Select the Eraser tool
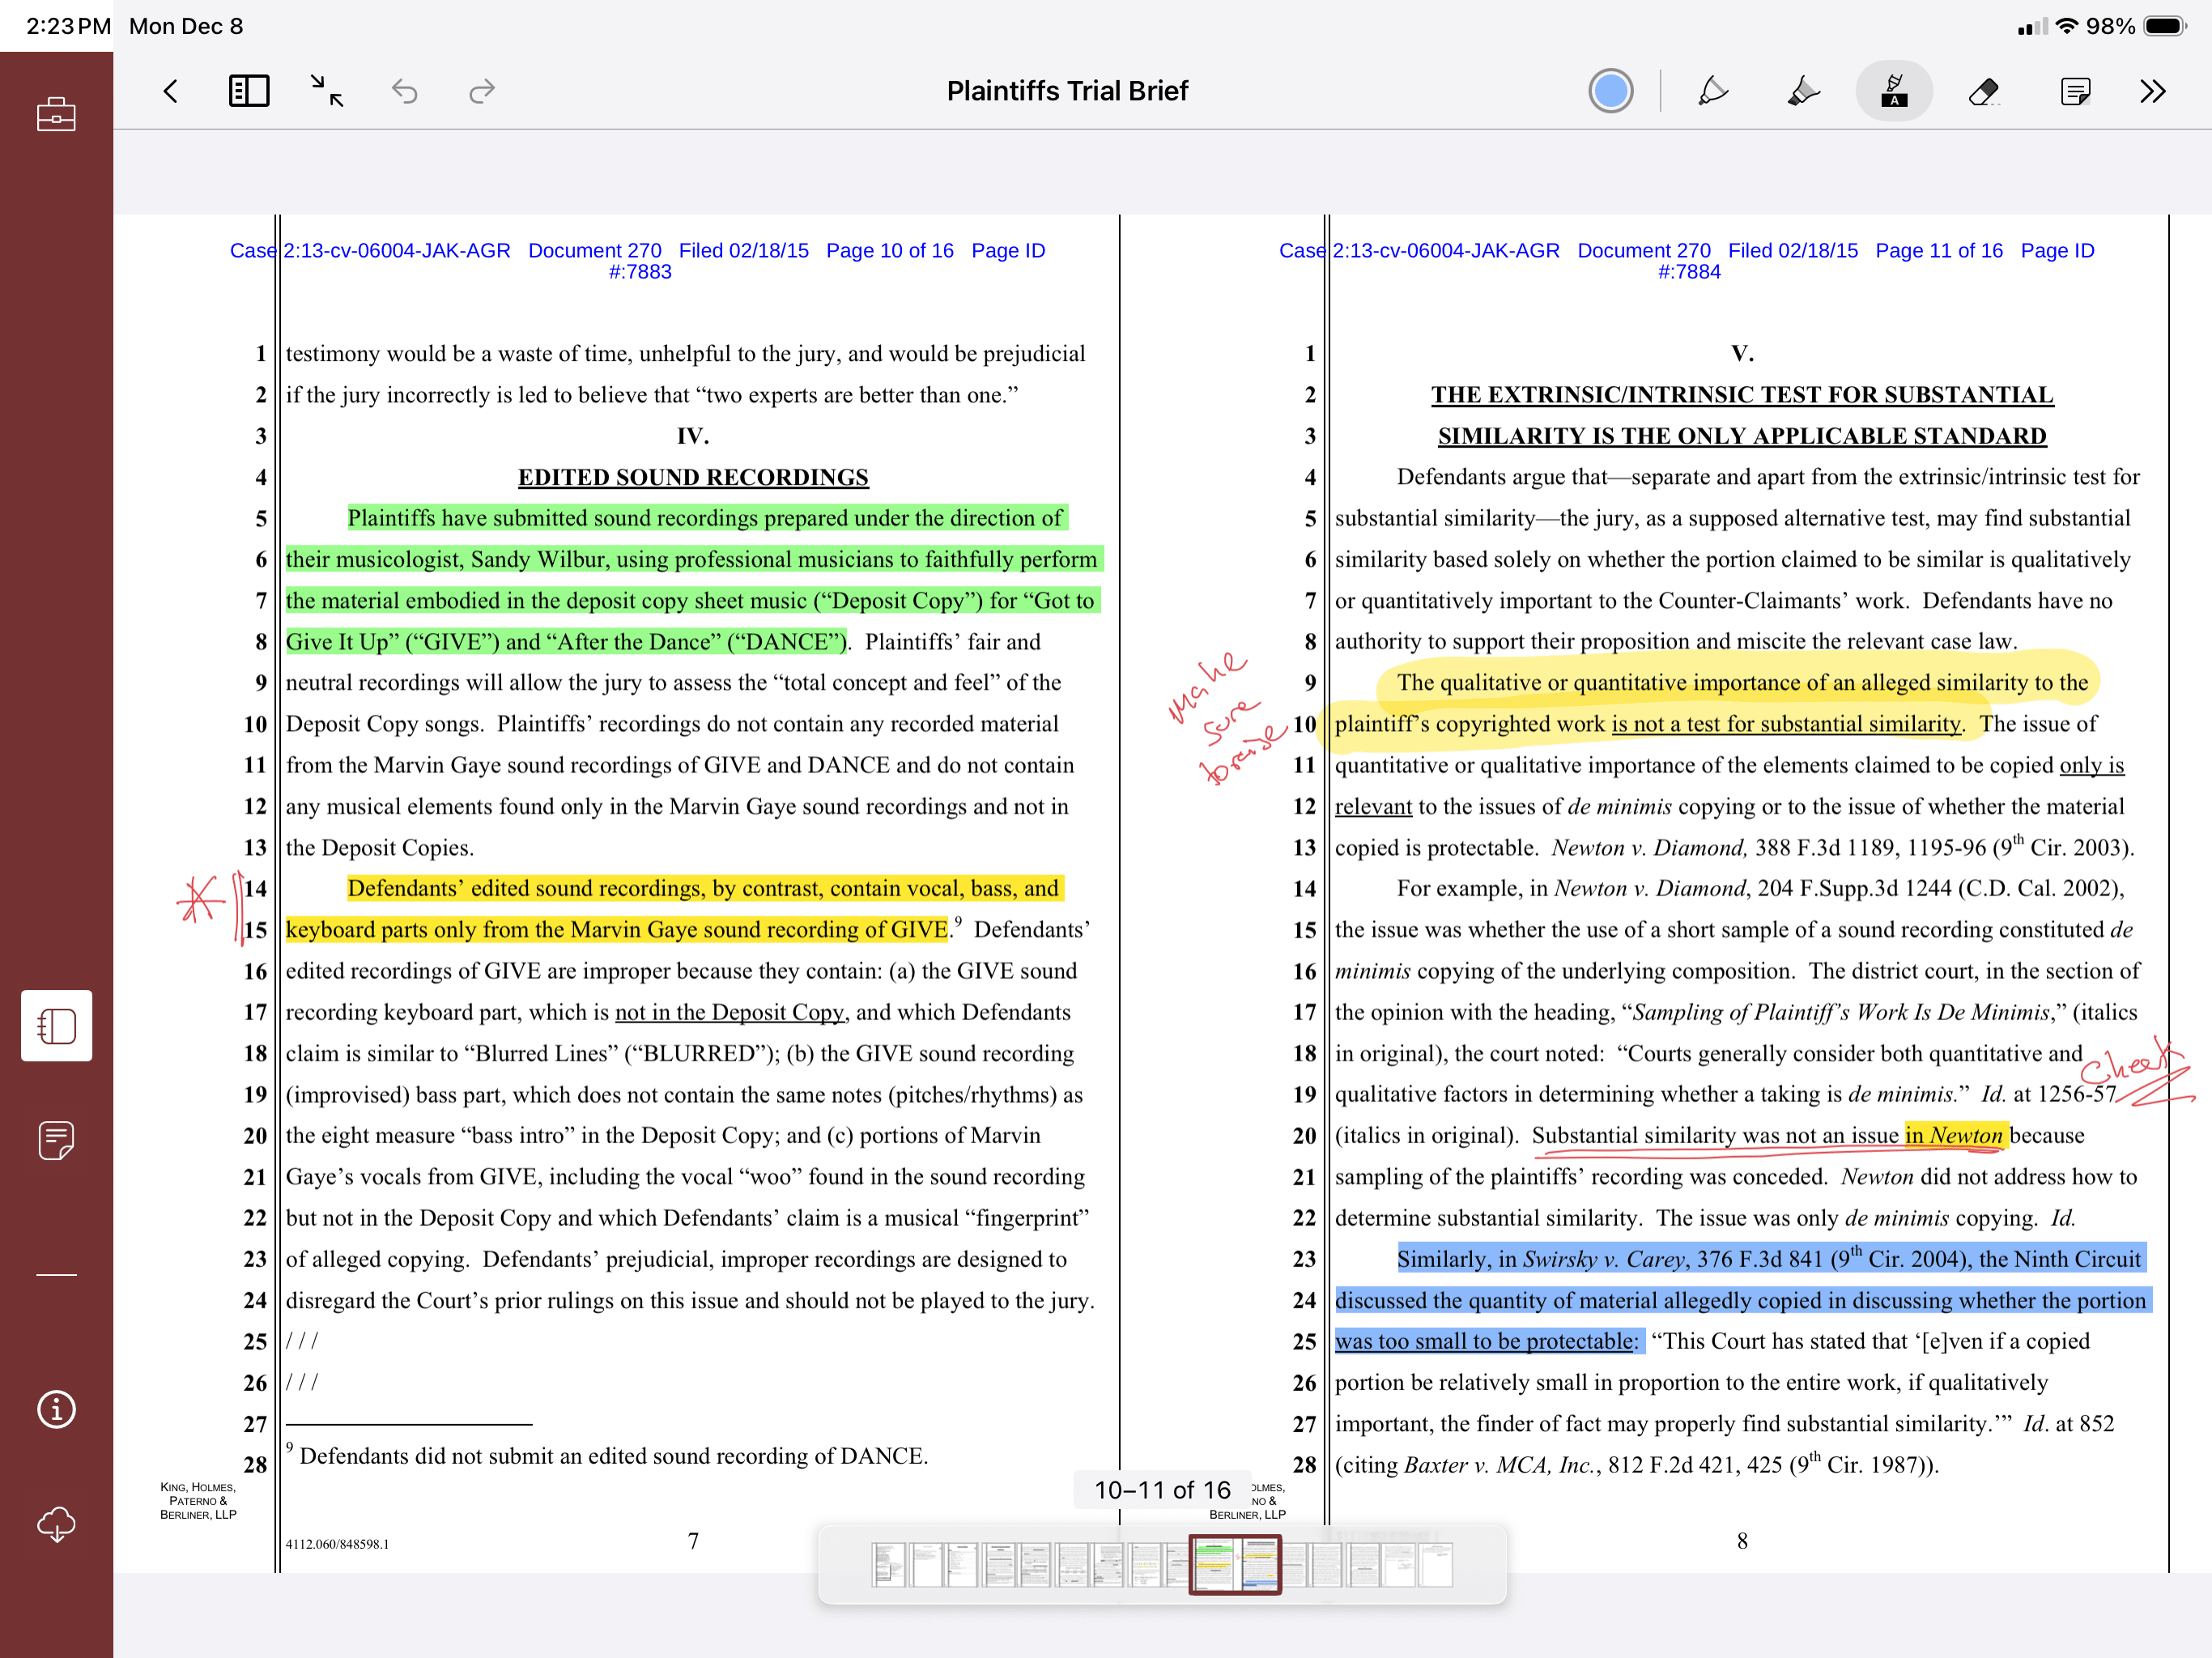The height and width of the screenshot is (1658, 2212). (x=1984, y=91)
